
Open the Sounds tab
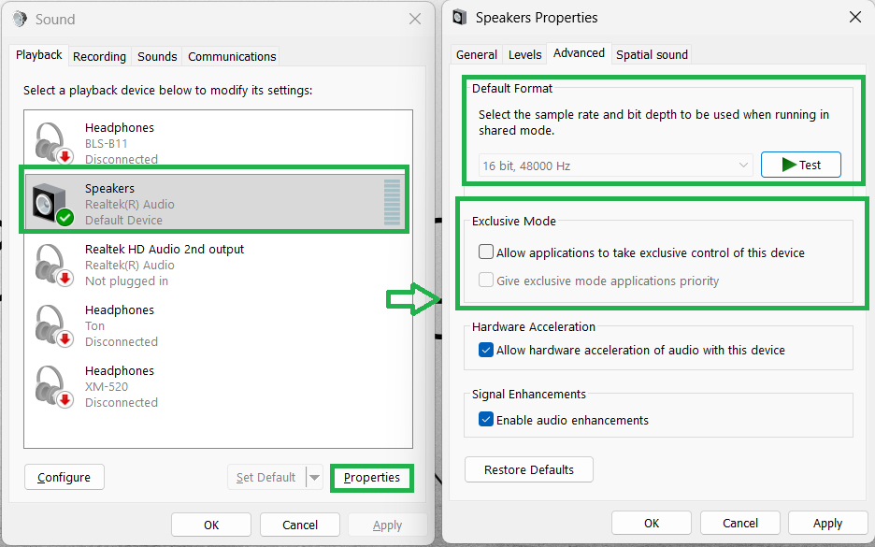point(157,56)
